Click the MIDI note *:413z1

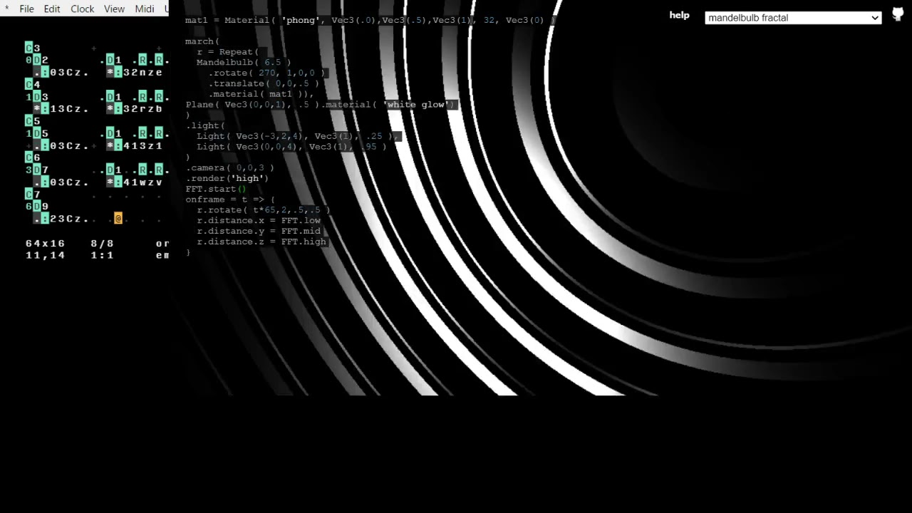pyautogui.click(x=135, y=145)
